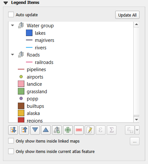Open the expression filter dropdown arrow
This screenshot has width=148, height=164.
(x=137, y=130)
